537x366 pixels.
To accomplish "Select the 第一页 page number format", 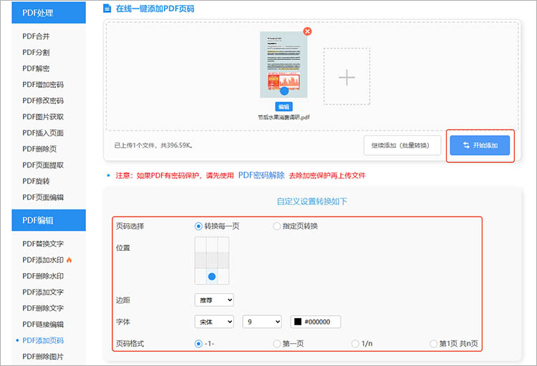I will coord(276,343).
